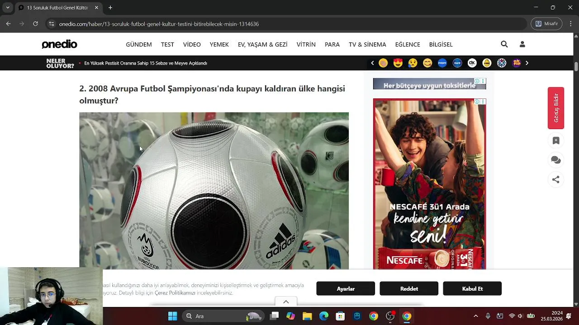Open the Copilot icon in the taskbar

[x=290, y=316]
